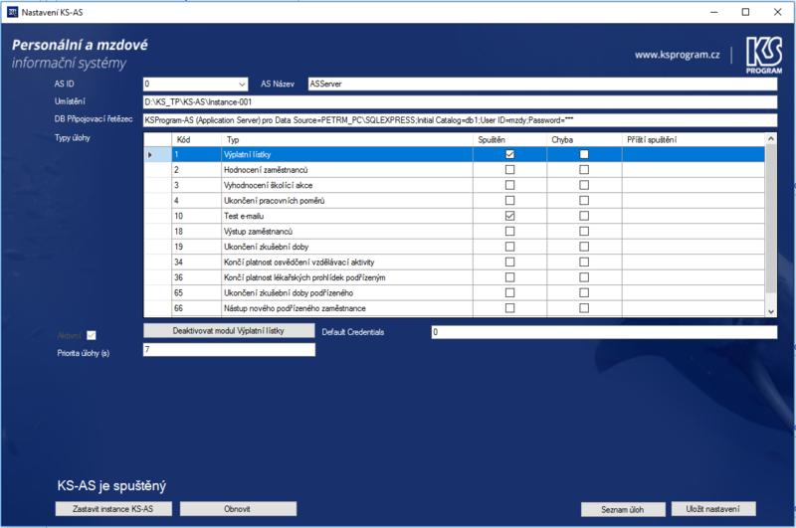Click scroll up arrow of task list
Screen dimensions: 796x528
pos(770,138)
